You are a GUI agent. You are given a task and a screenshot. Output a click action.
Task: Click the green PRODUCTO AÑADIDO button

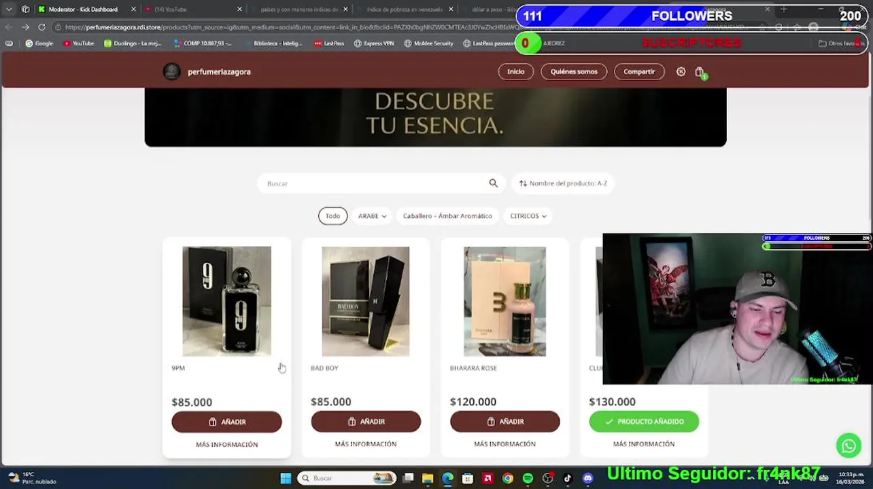click(x=644, y=422)
